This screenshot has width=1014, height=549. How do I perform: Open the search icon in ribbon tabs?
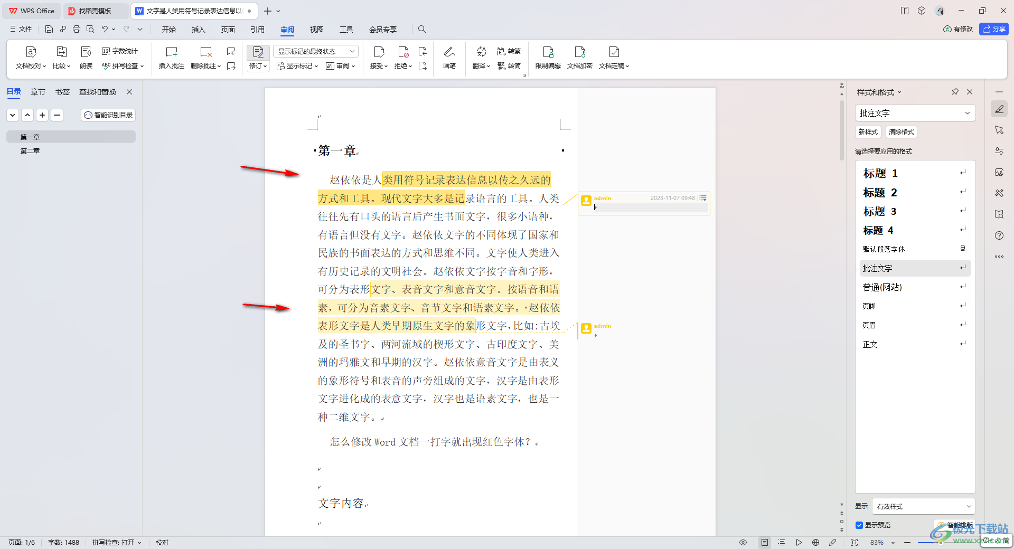[422, 29]
